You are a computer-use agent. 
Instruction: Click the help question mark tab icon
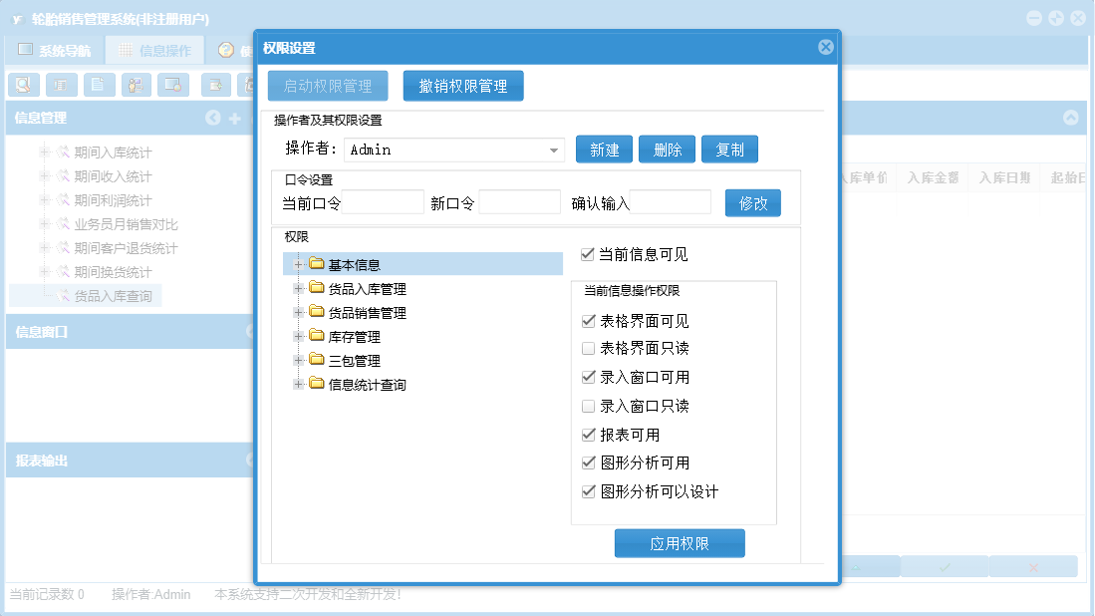click(x=225, y=50)
